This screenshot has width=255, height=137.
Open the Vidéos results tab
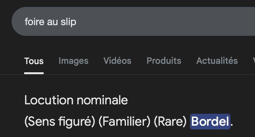(x=117, y=61)
